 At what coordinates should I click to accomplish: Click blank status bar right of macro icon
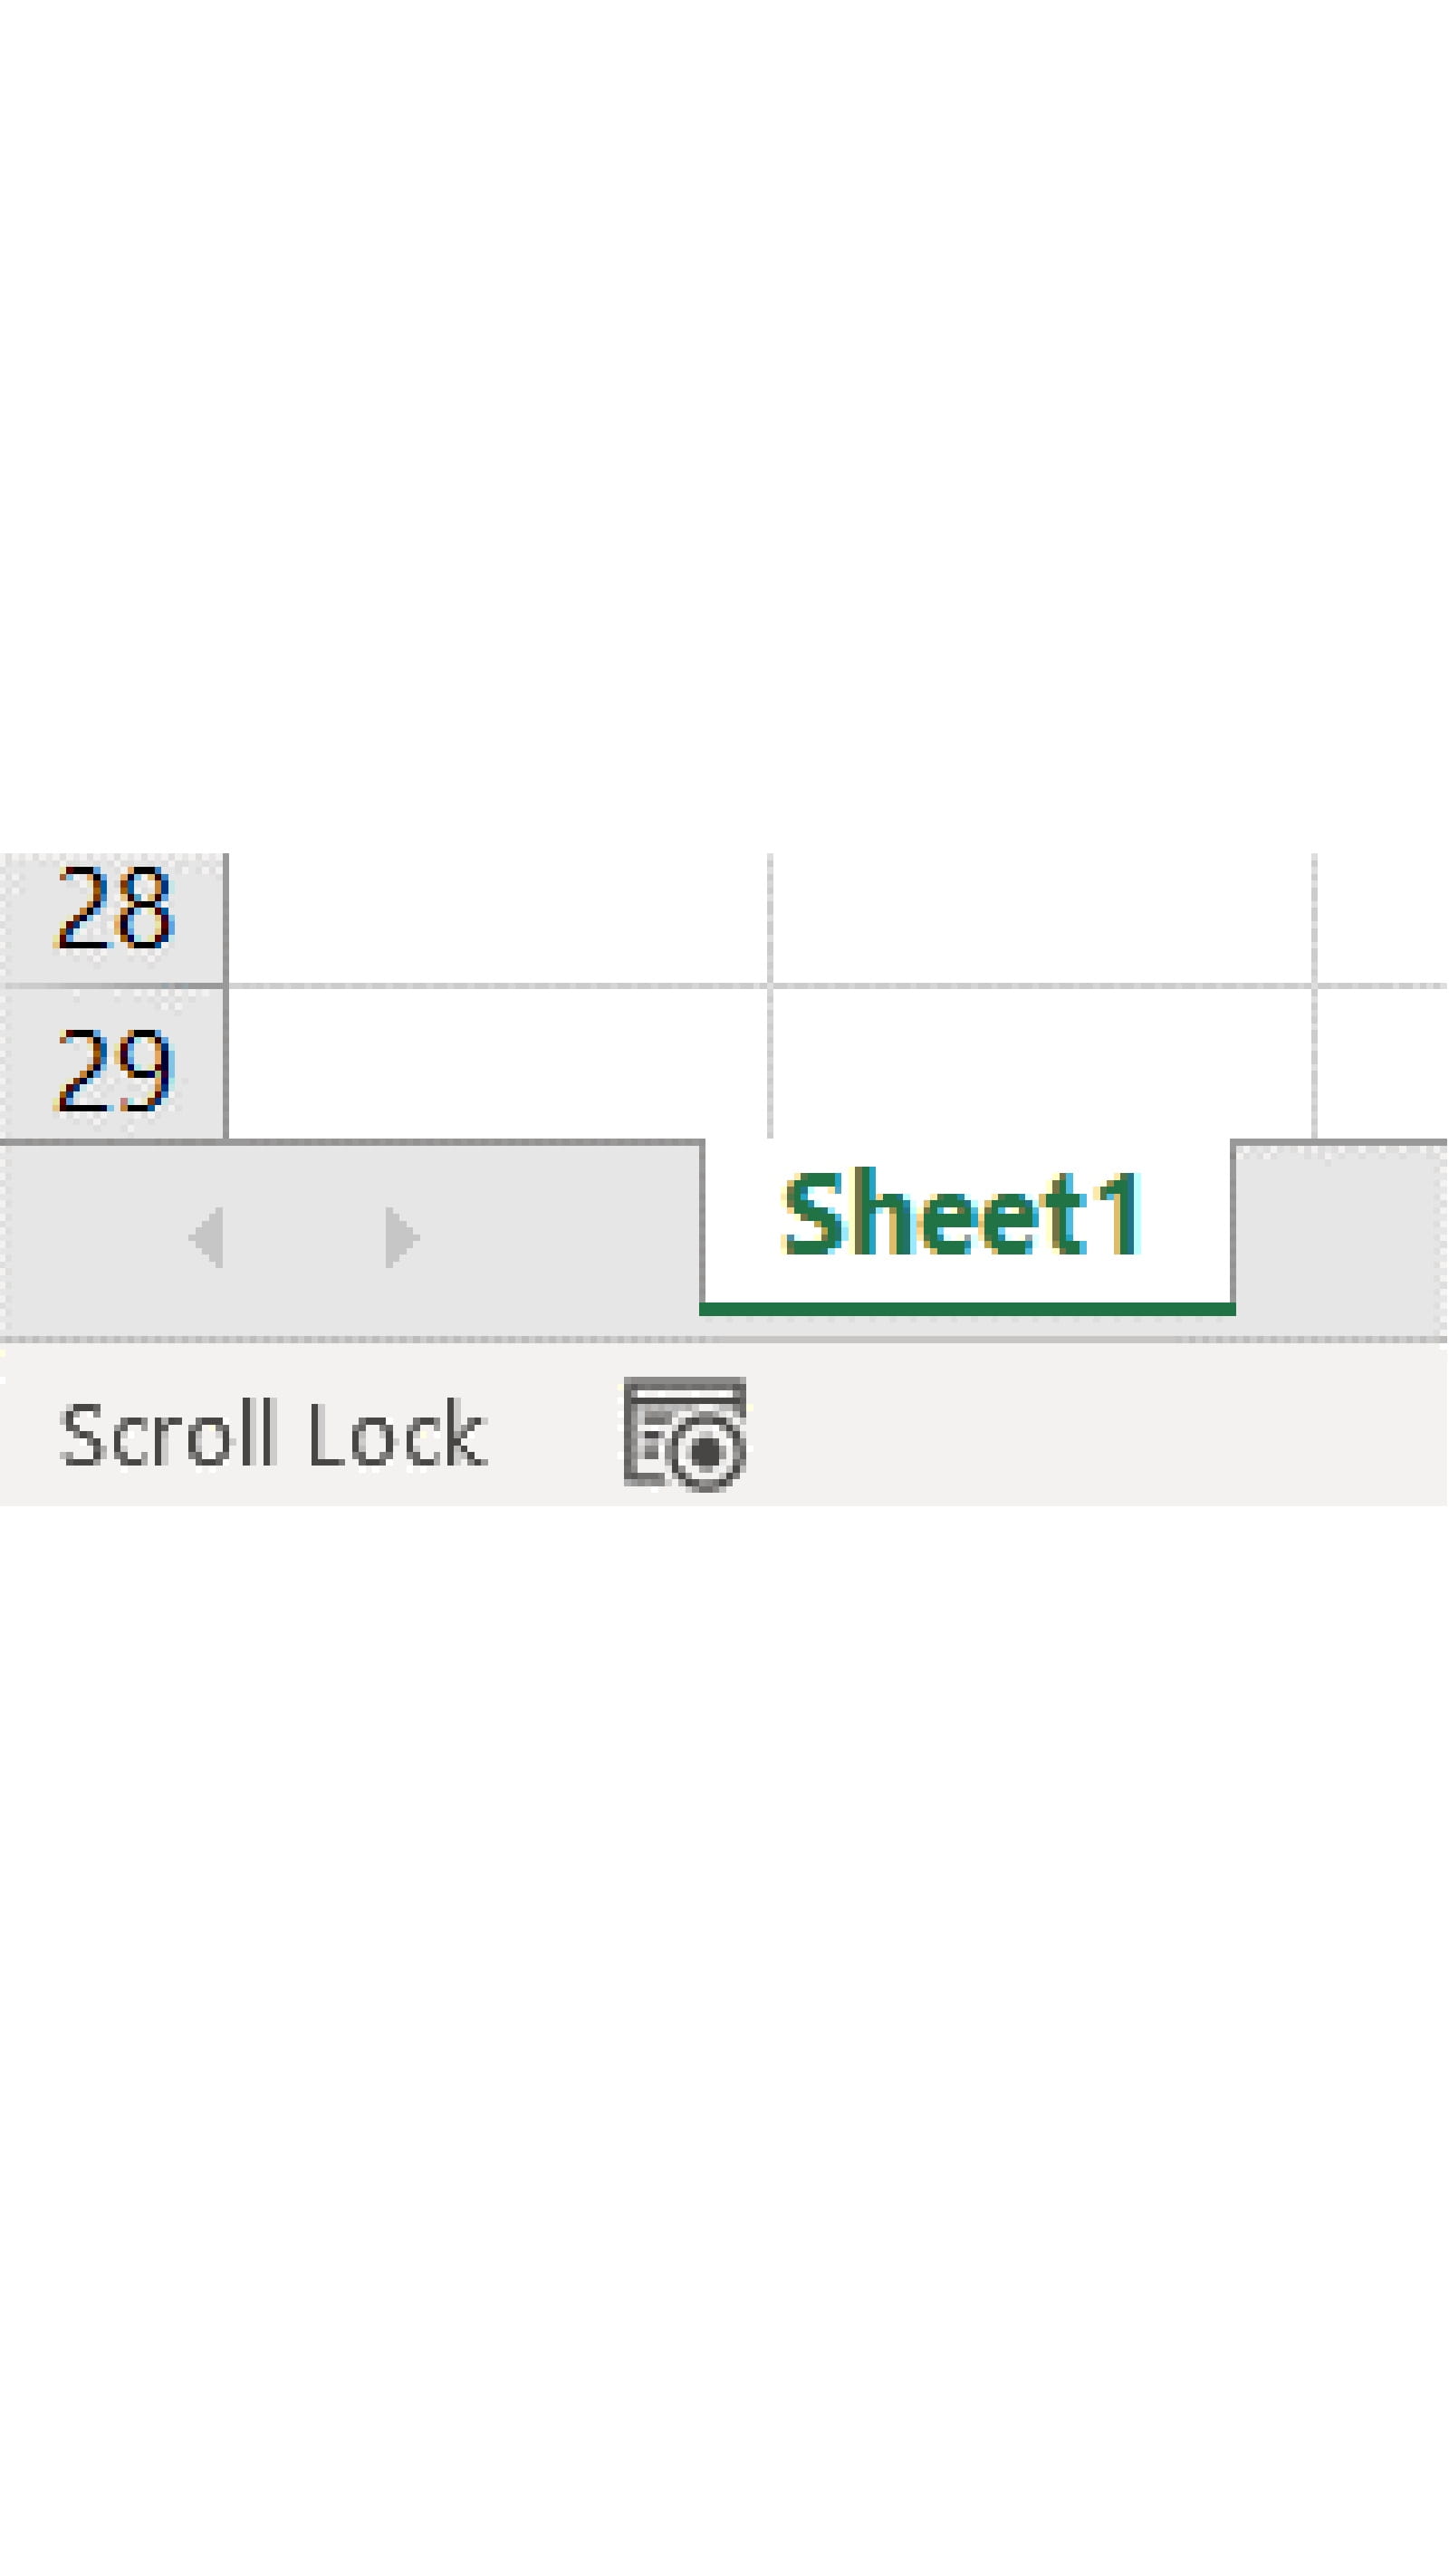(x=1100, y=1432)
